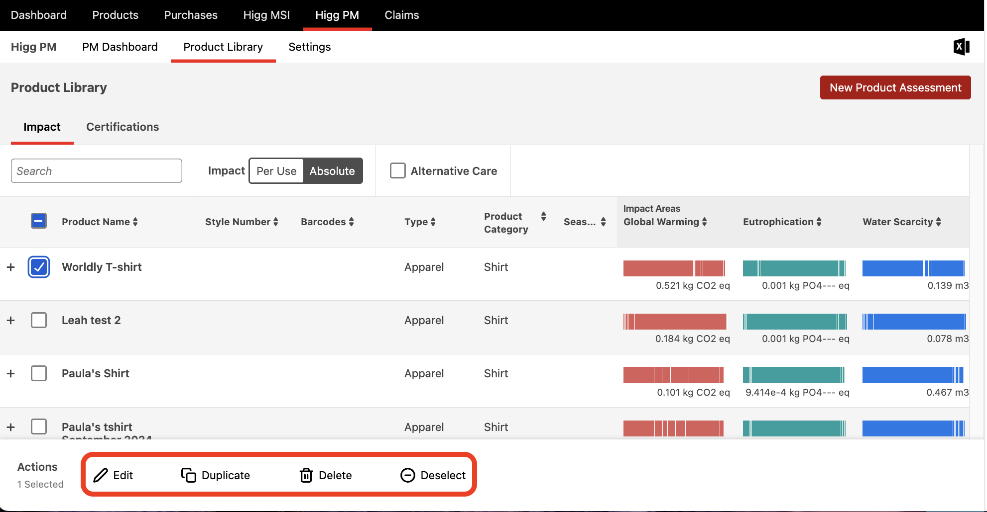
Task: Select the Paula's tshirt row checkbox
Action: [39, 427]
